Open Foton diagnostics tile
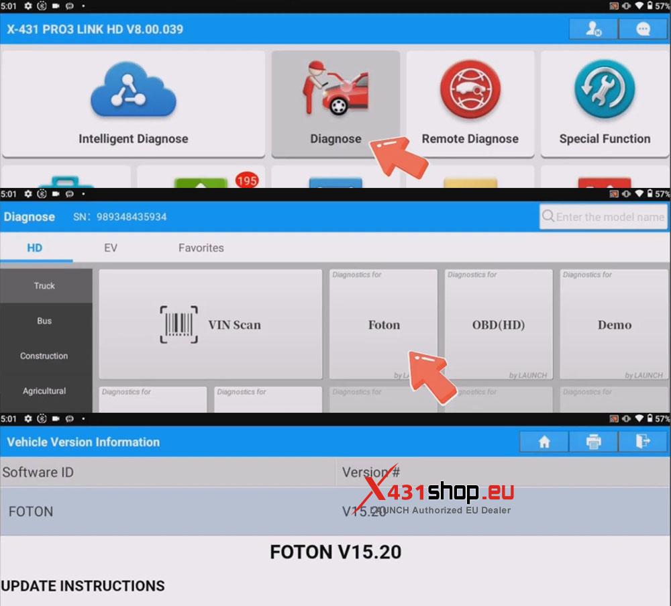 pos(383,324)
